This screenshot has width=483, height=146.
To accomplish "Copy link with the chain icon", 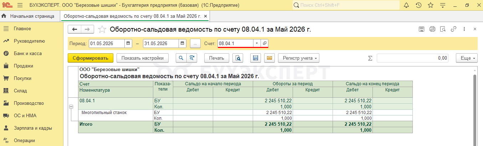I will coord(454,29).
